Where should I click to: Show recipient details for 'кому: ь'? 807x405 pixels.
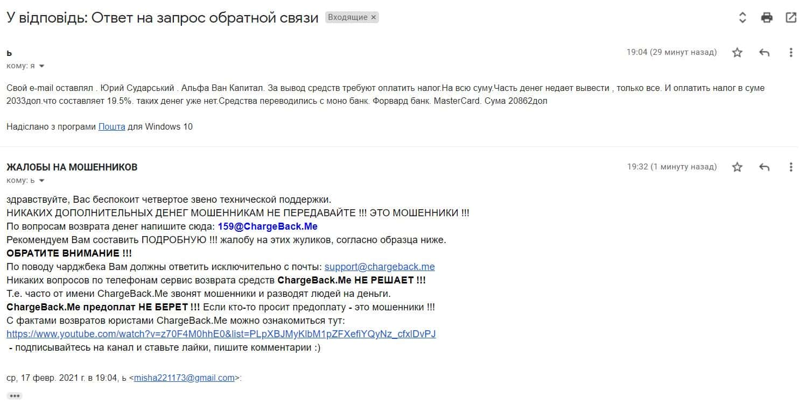coord(41,181)
